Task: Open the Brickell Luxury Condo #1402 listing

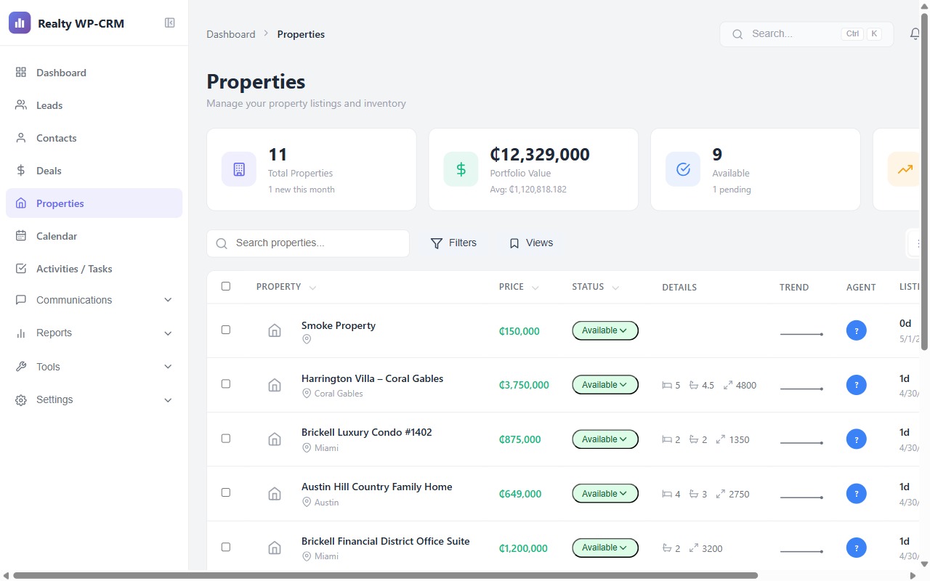Action: 367,432
